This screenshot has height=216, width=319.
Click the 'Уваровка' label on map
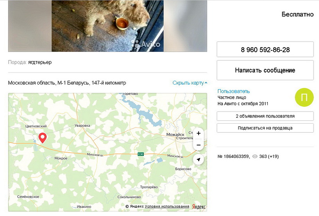[x=82, y=126]
